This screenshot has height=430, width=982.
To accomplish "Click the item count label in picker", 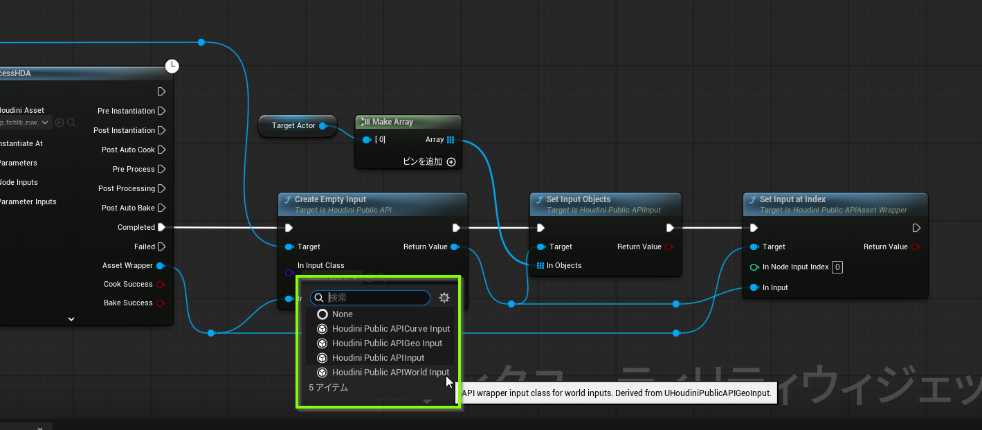I will (x=328, y=388).
